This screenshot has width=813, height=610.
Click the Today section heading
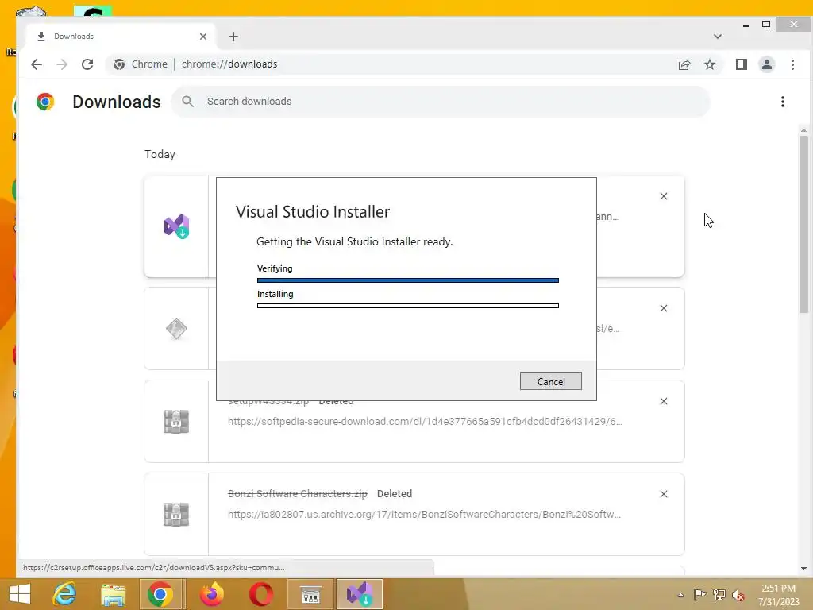160,155
